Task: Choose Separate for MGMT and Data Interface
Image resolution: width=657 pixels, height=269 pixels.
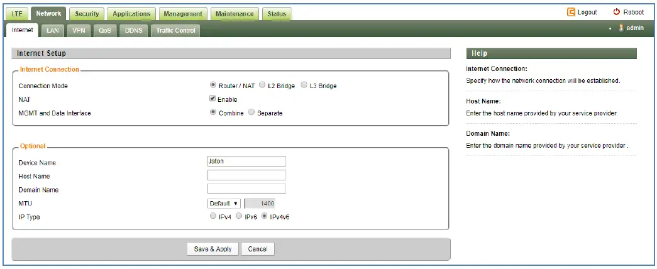Action: coord(251,113)
